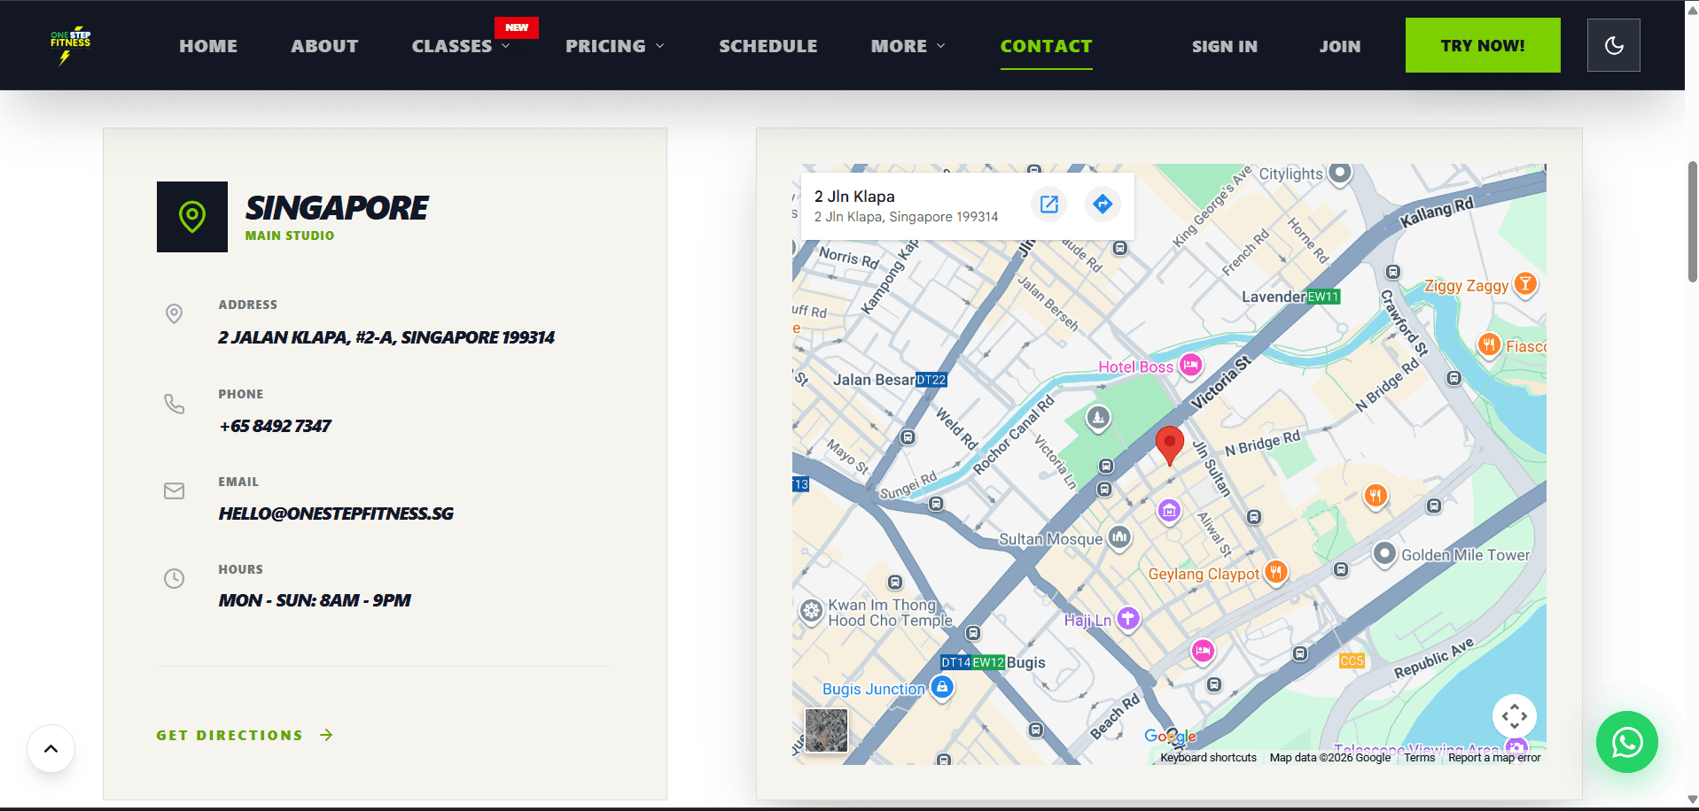Click the Ziggy Zaggy bar marker
Image resolution: width=1699 pixels, height=811 pixels.
[x=1525, y=283]
